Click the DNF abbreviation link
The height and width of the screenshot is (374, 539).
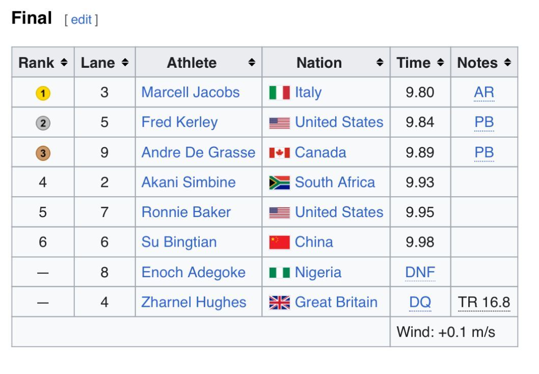coord(420,273)
